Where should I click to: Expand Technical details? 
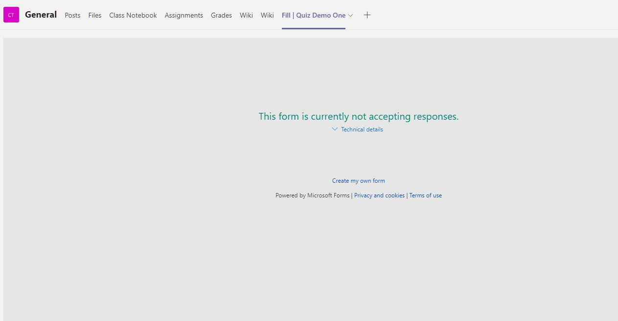click(x=358, y=129)
